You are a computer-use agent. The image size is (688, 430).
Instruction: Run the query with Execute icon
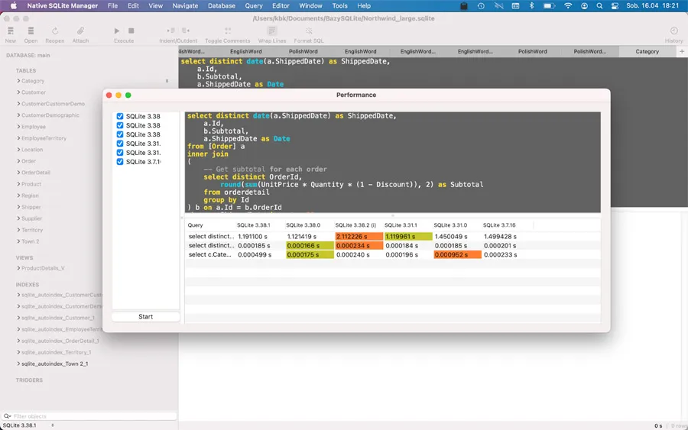click(x=117, y=31)
